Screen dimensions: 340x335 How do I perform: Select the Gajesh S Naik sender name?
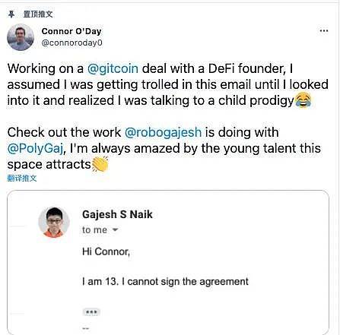pyautogui.click(x=117, y=214)
